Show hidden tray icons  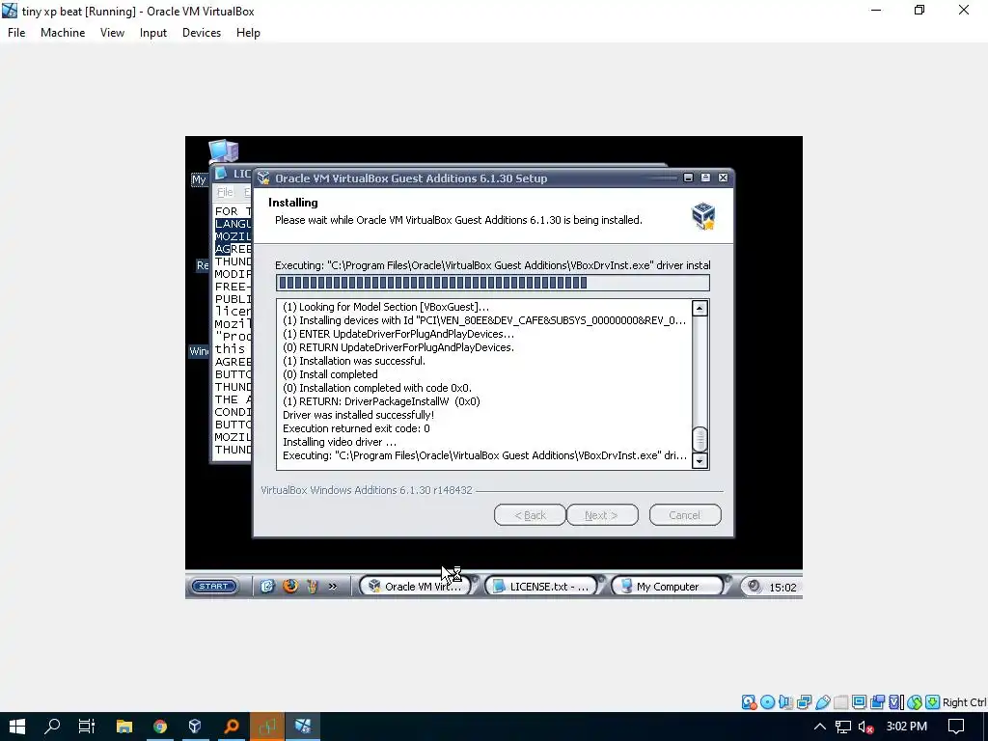click(x=820, y=727)
